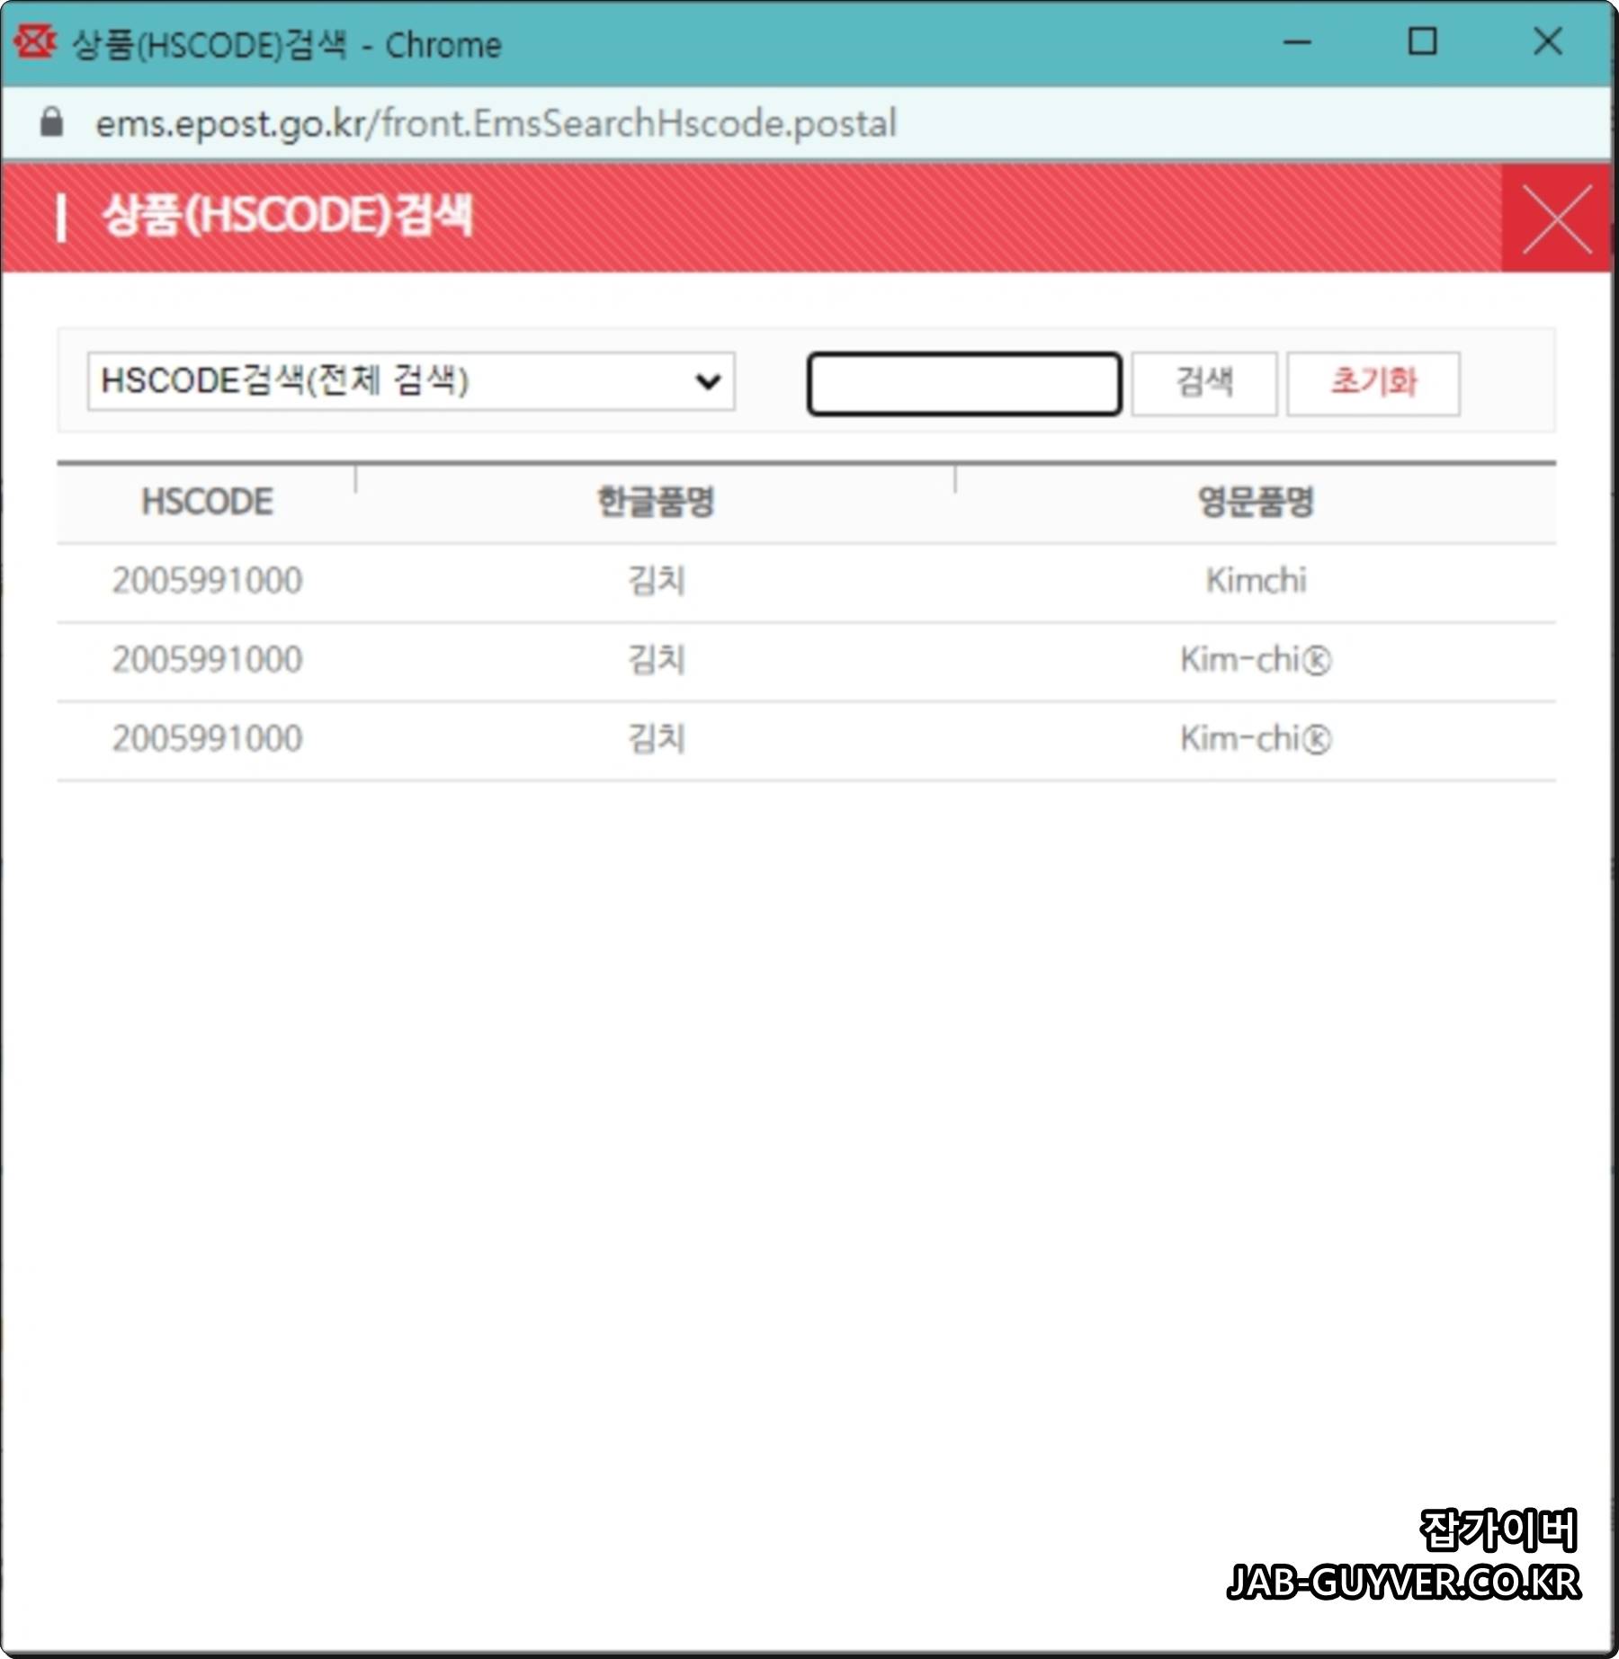Click the 초기화 reset button

coord(1373,384)
